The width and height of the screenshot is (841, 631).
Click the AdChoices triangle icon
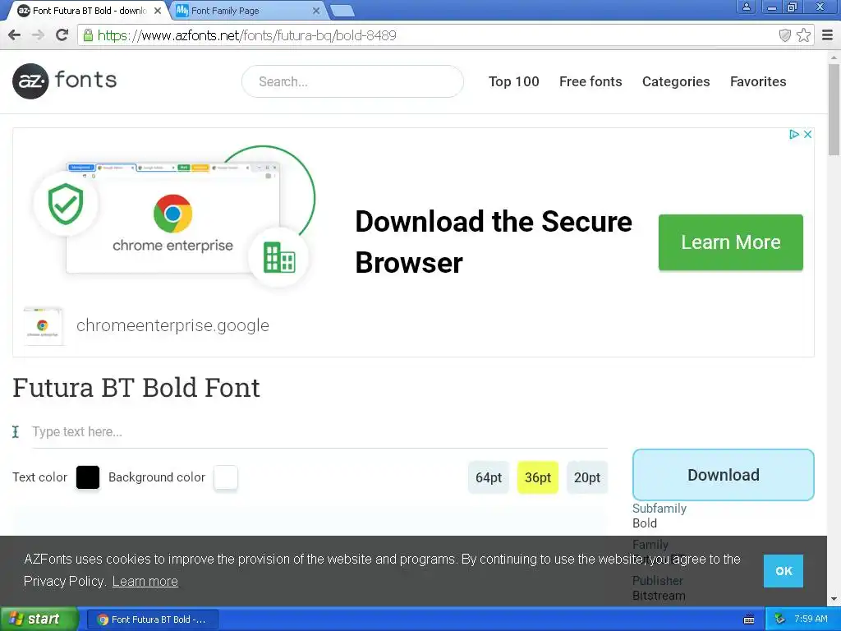pyautogui.click(x=794, y=134)
